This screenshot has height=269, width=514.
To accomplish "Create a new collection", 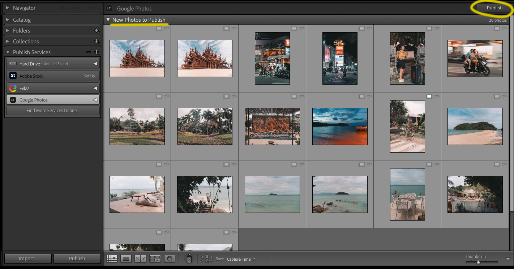I will (97, 41).
